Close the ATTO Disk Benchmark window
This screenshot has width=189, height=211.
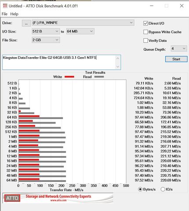pos(182,6)
